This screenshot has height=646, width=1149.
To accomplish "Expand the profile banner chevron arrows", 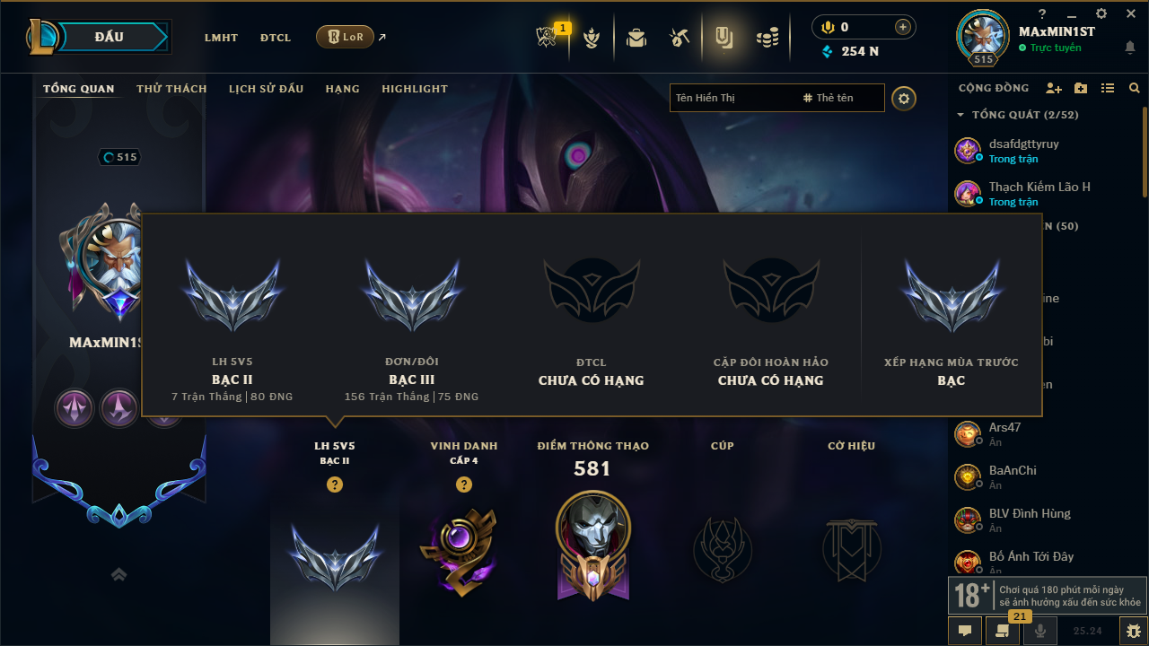I will click(118, 574).
